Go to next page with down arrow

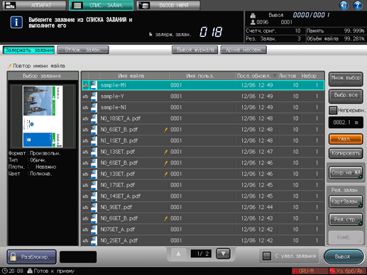pos(223,254)
